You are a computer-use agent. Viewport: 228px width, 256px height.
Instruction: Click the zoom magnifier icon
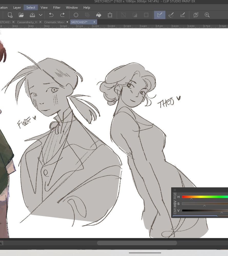(x=207, y=15)
